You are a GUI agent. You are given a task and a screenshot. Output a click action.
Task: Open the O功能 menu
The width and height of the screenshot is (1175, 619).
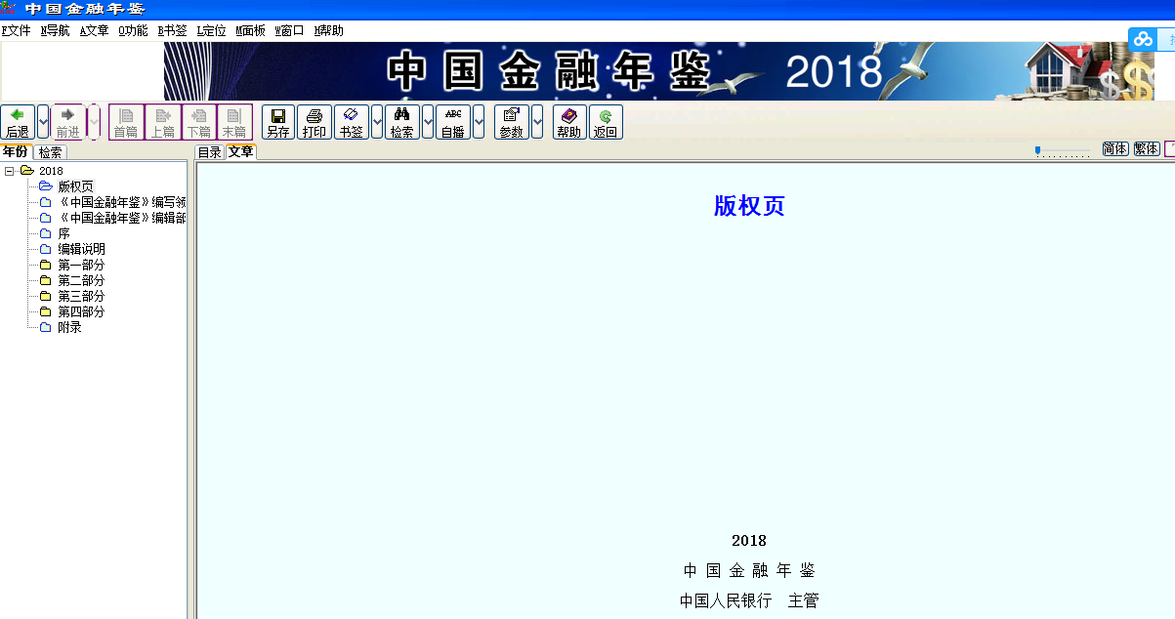133,30
